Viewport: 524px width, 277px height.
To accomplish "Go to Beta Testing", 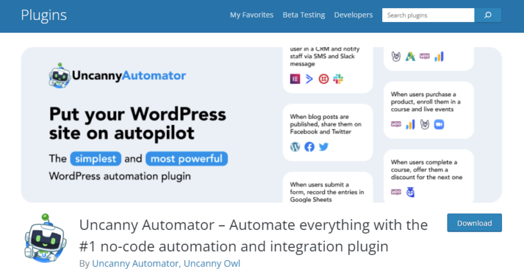I will point(304,15).
